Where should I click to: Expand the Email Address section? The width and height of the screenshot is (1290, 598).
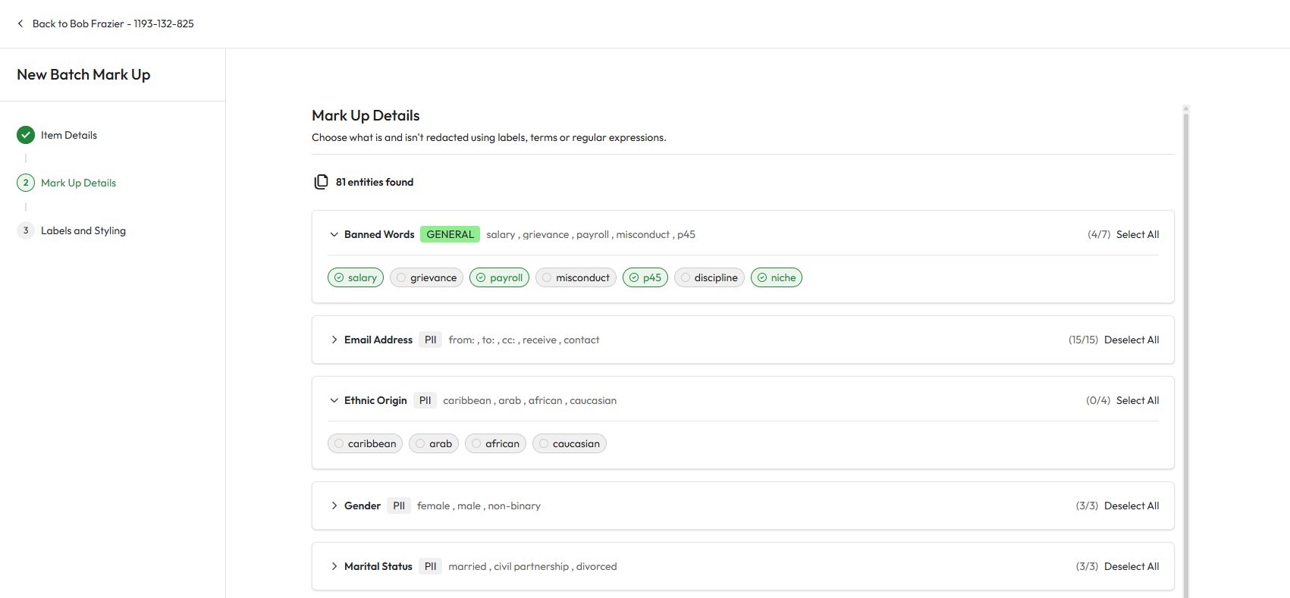(334, 340)
